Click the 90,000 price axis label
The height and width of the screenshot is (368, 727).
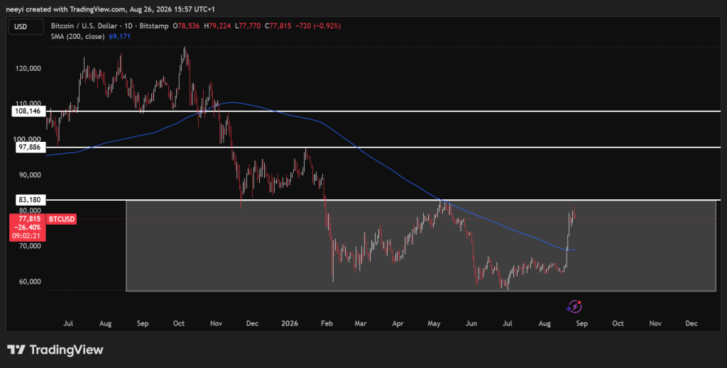pyautogui.click(x=30, y=175)
